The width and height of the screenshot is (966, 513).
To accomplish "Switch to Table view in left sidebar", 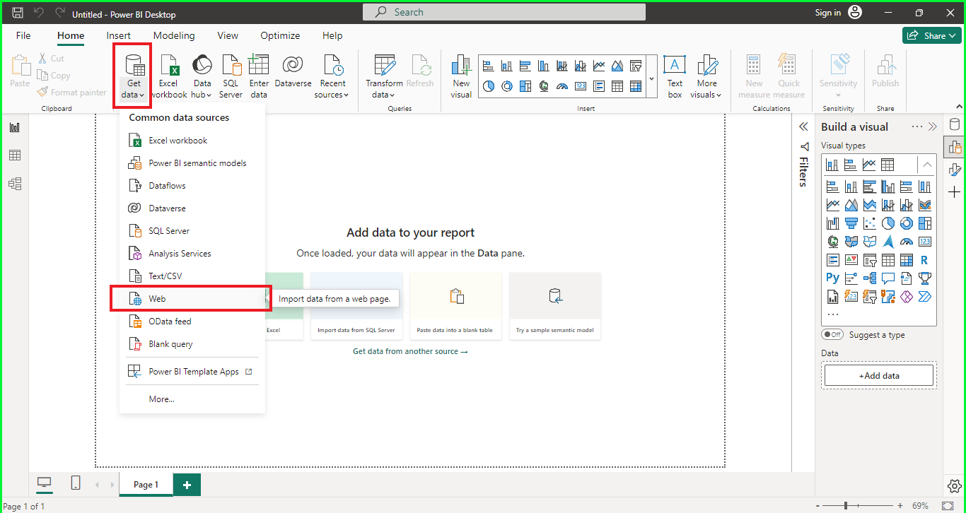I will 15,155.
